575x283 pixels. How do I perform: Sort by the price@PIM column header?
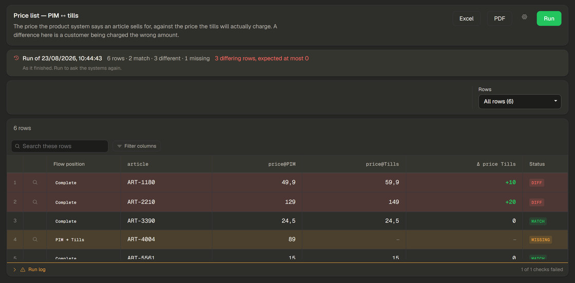click(x=282, y=164)
